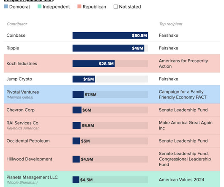
Task: Click the Hillwood Development contributor name
Action: [x=29, y=159]
